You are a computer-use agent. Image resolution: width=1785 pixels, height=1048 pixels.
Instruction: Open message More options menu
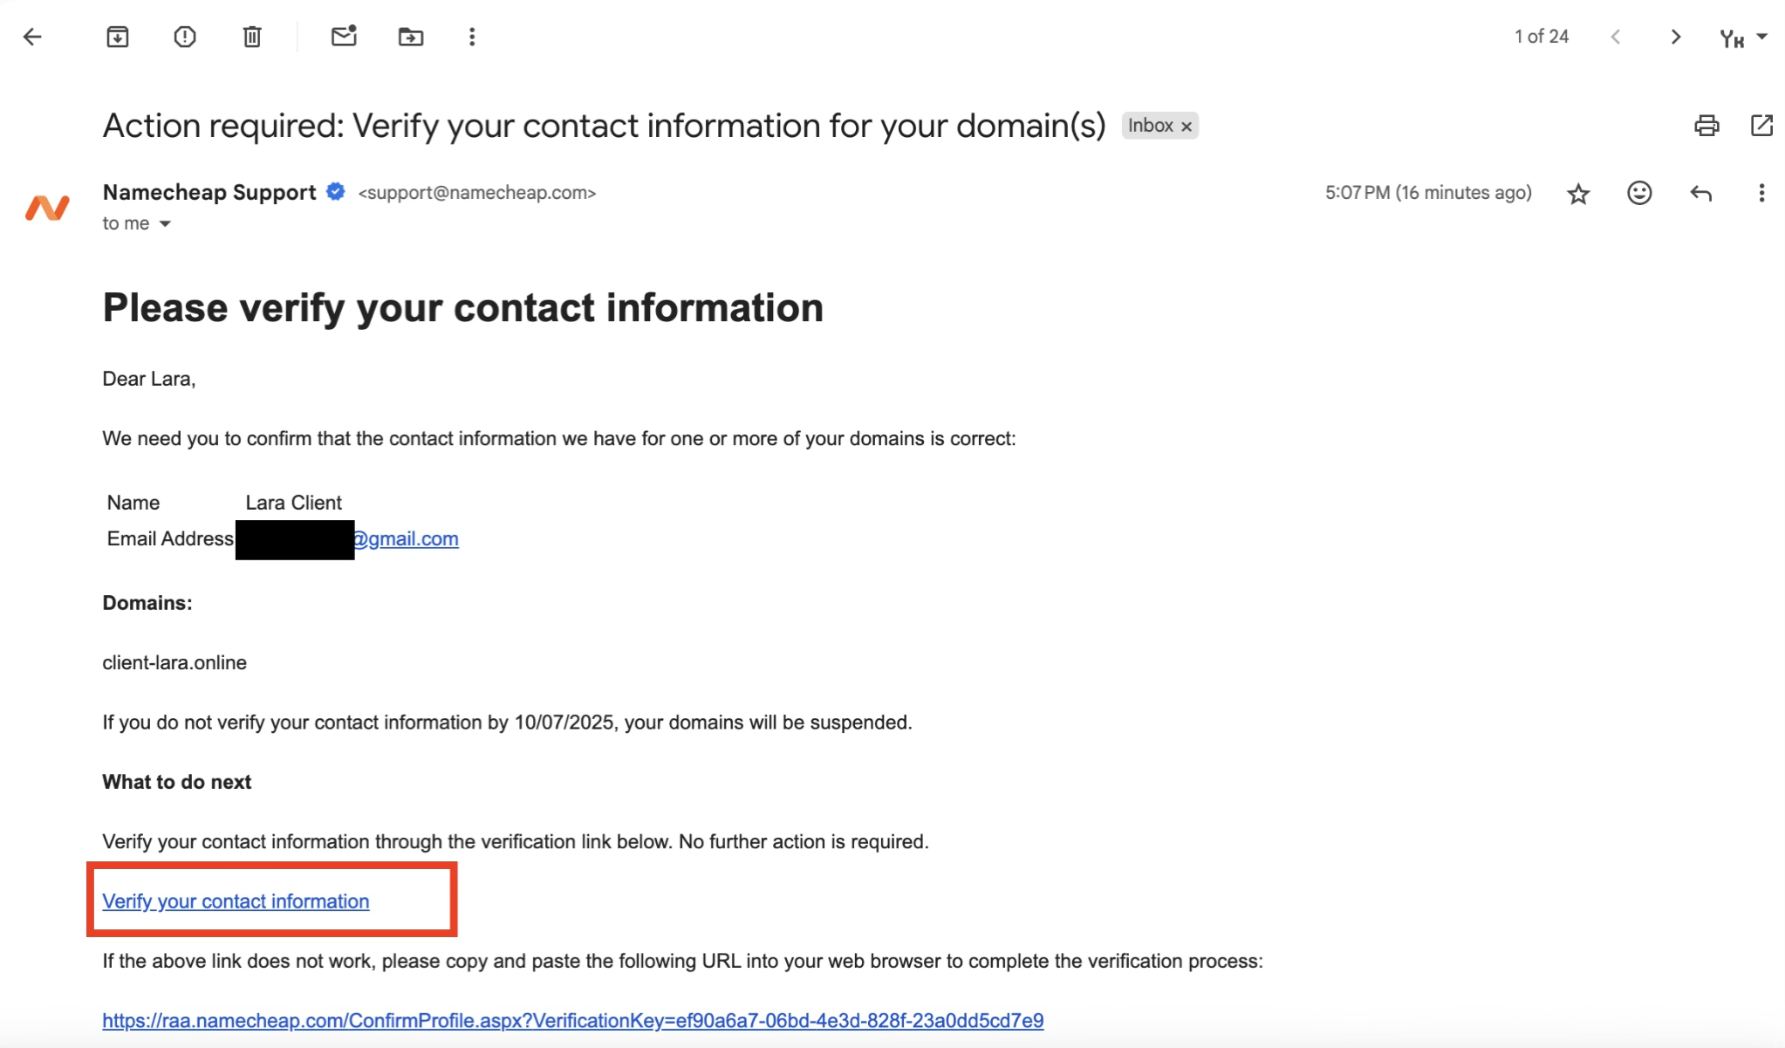1761,193
